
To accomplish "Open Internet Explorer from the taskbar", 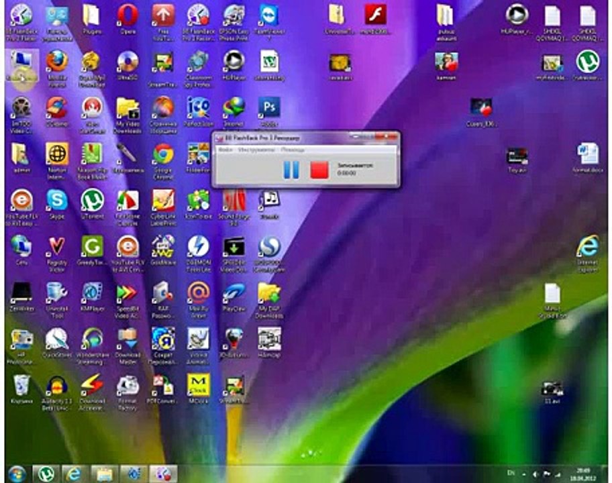I will coord(73,474).
